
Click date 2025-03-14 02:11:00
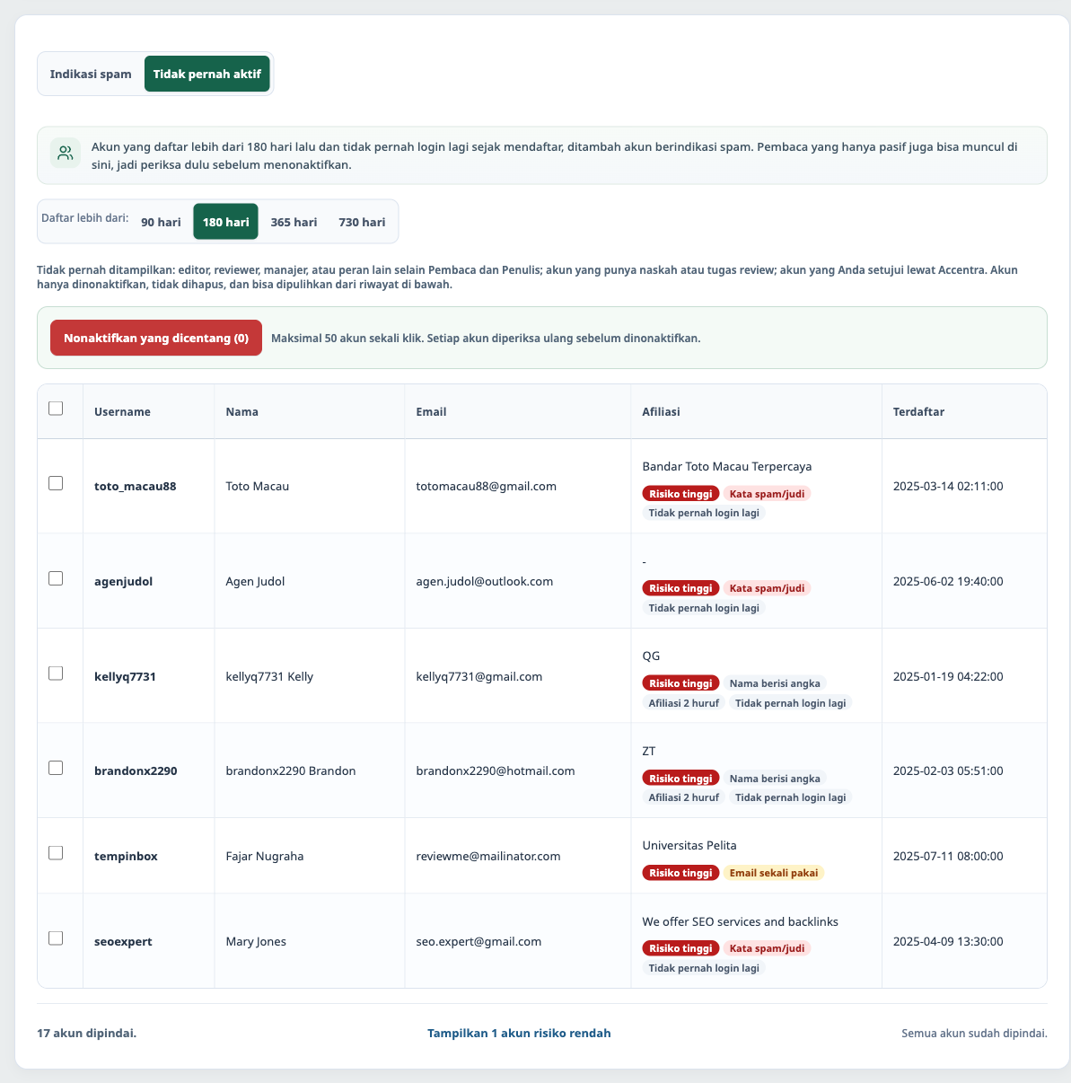tap(948, 486)
